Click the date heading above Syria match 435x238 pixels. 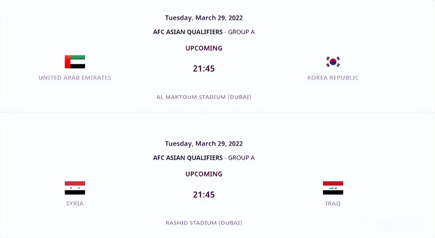[x=204, y=143]
